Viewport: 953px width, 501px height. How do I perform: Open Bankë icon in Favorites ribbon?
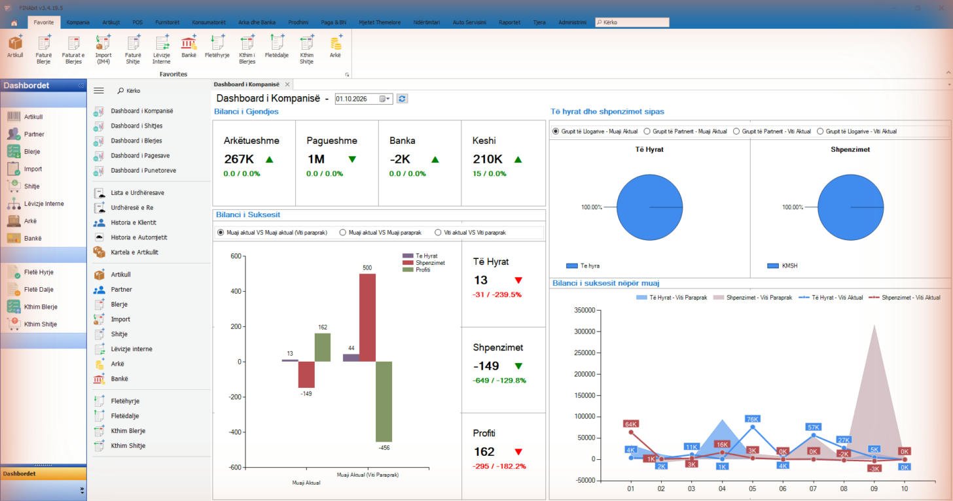tap(189, 47)
